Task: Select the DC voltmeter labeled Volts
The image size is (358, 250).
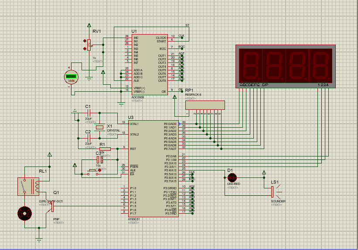Action: [71, 77]
